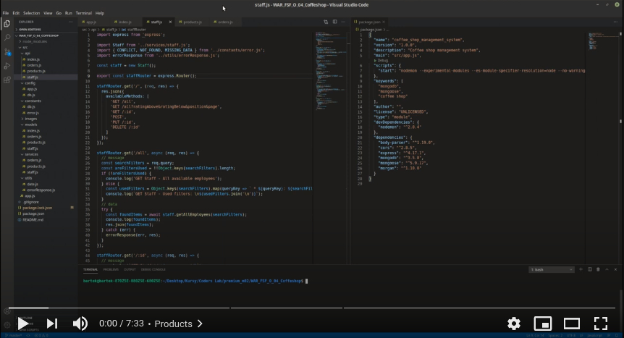Viewport: 624px width, 338px height.
Task: Switch to the products.js editor tab
Action: click(x=193, y=22)
